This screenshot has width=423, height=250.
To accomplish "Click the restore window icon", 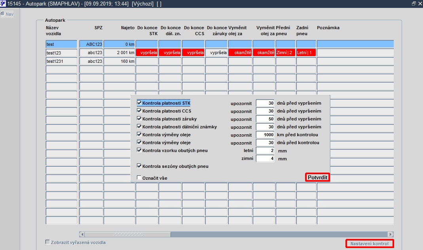I will 414,4.
